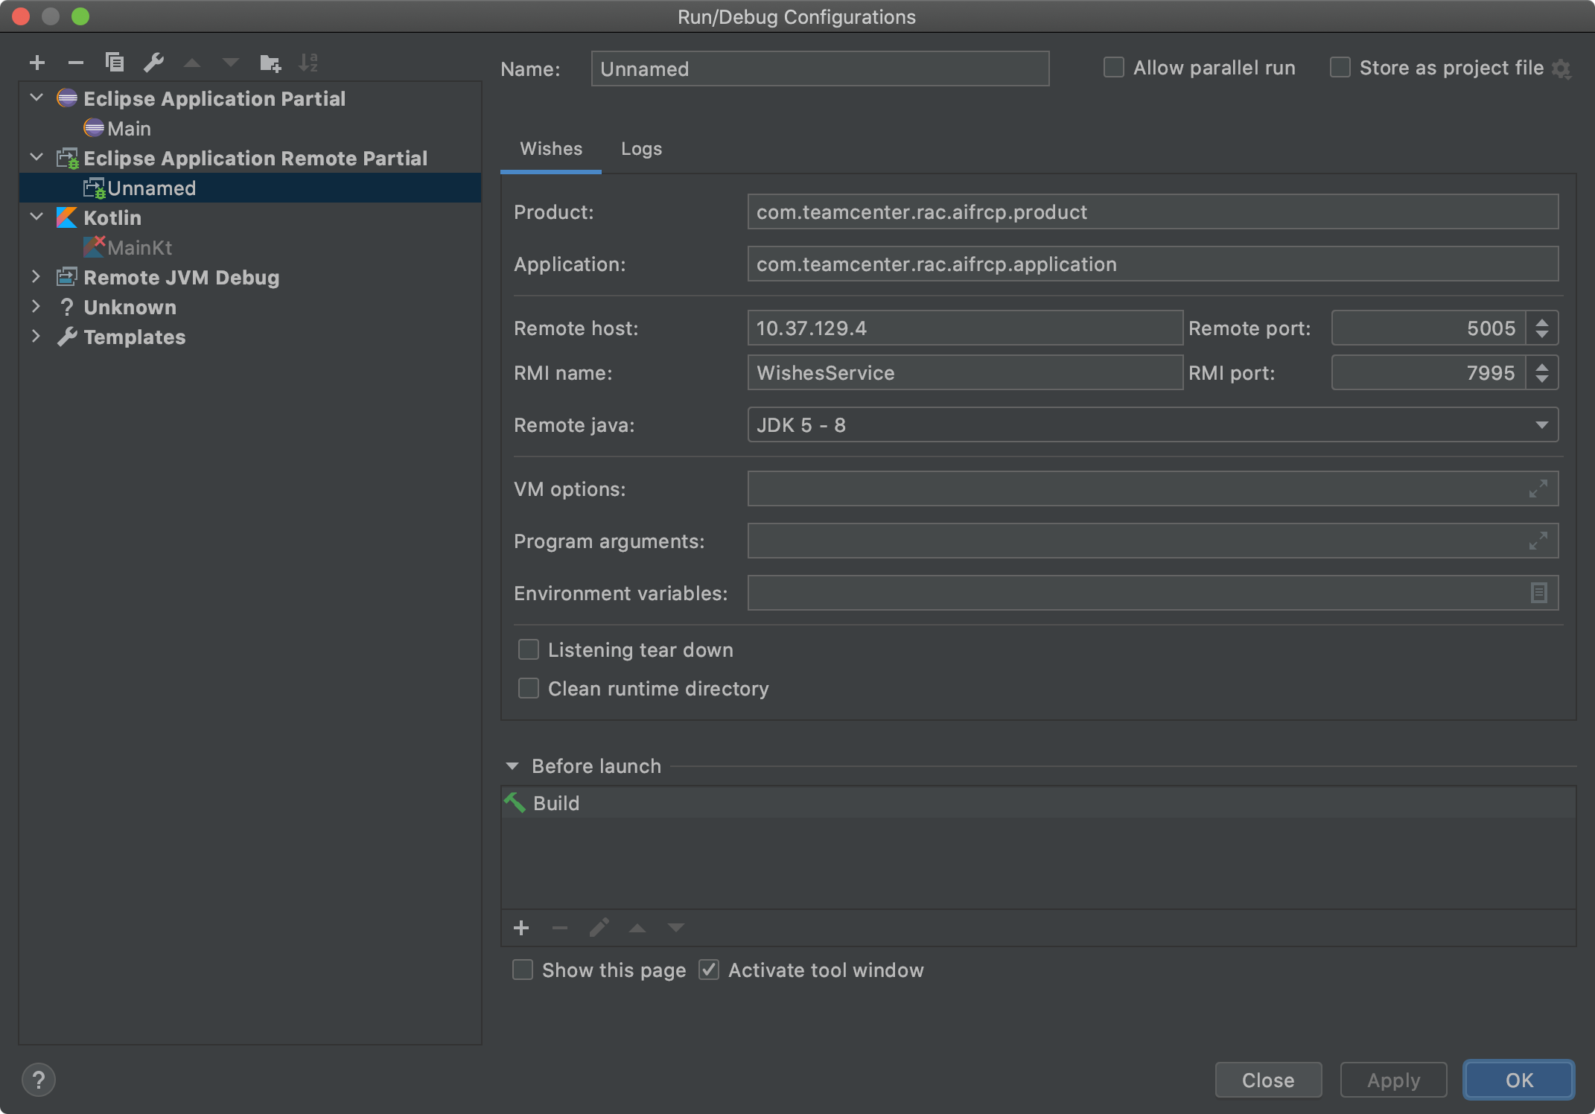Open the Remote java JDK dropdown
The width and height of the screenshot is (1595, 1114).
point(1153,424)
